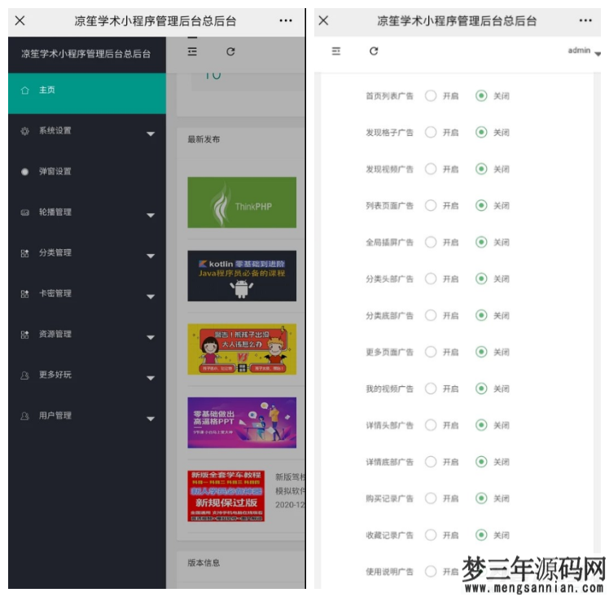Screen dimensions: 609x597
Task: Enable 发现视频广告 with 开启 radio
Action: click(x=431, y=169)
